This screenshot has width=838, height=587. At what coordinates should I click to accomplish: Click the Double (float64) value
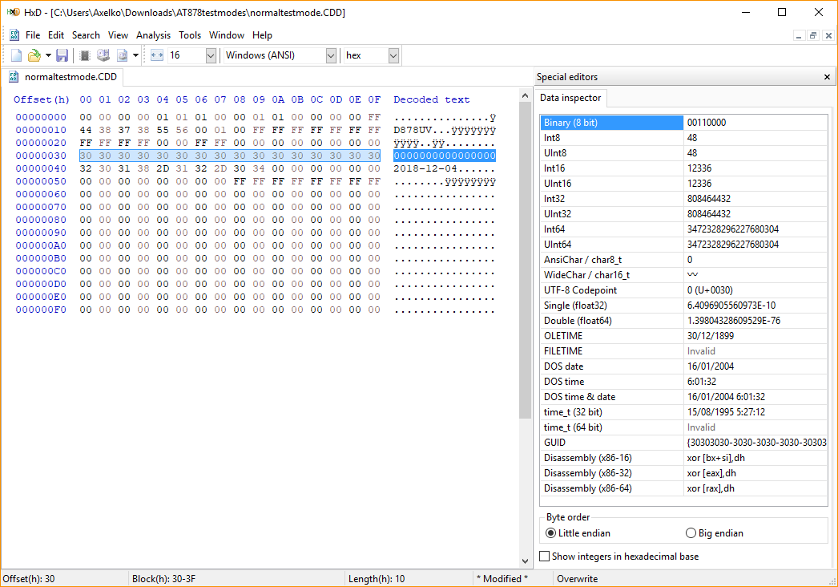coord(733,321)
